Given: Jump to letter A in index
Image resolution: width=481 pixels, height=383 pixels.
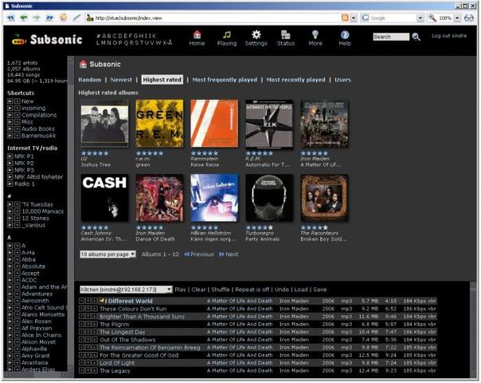Looking at the screenshot, I should pos(104,36).
